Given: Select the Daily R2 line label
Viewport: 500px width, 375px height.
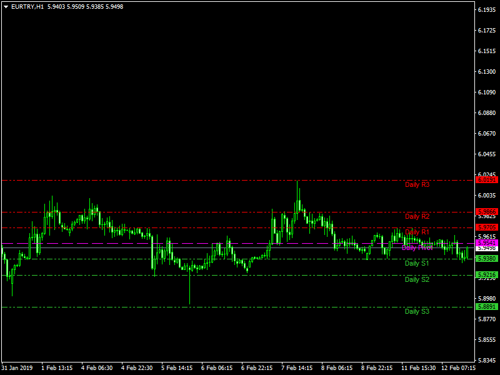Looking at the screenshot, I should [x=417, y=216].
